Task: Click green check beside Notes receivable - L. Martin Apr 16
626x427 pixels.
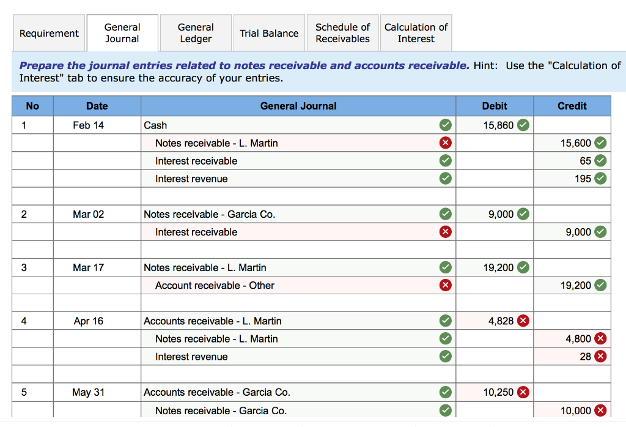Action: click(446, 339)
